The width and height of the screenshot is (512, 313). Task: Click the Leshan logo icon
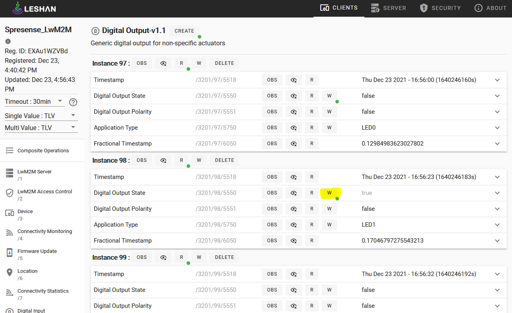click(18, 8)
